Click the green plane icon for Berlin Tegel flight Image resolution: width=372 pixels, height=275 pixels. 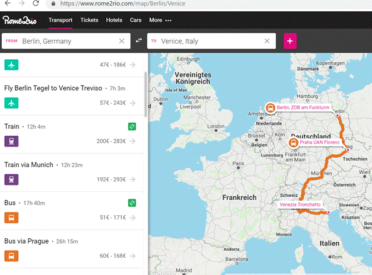coord(11,103)
